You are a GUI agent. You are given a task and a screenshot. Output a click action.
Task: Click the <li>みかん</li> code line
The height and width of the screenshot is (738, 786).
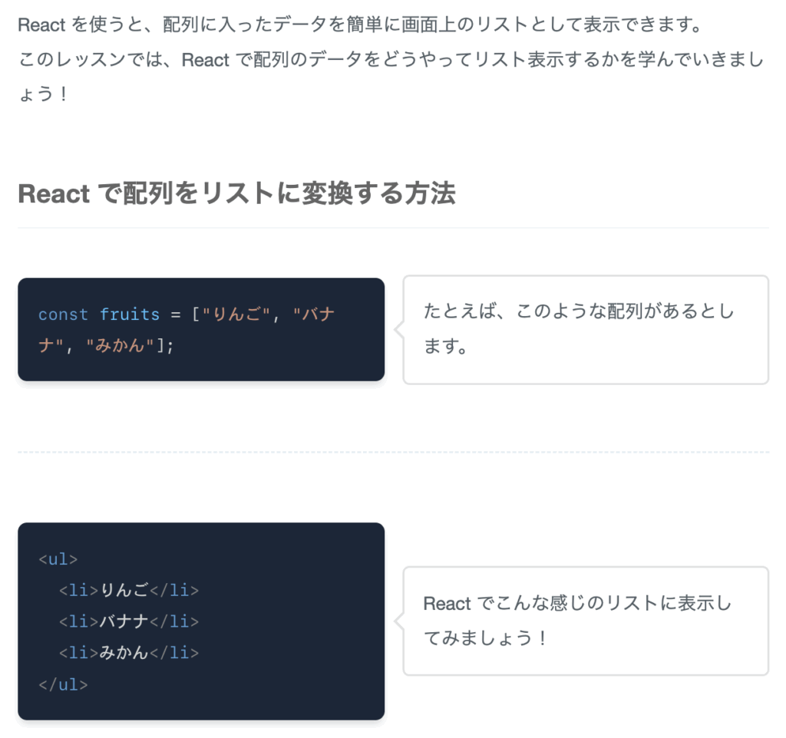tap(129, 652)
